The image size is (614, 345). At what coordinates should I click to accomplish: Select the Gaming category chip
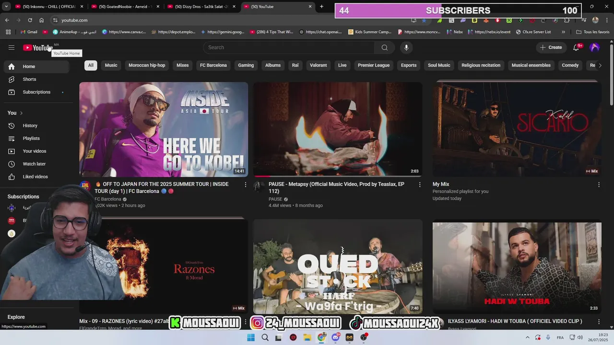point(246,65)
